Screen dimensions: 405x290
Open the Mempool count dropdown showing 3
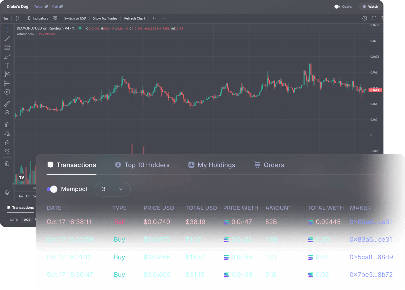point(112,189)
